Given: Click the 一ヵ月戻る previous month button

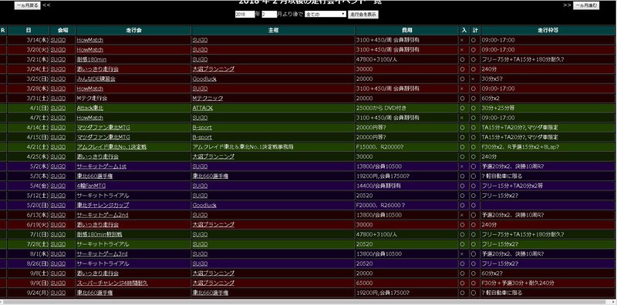Looking at the screenshot, I should coord(27,5).
